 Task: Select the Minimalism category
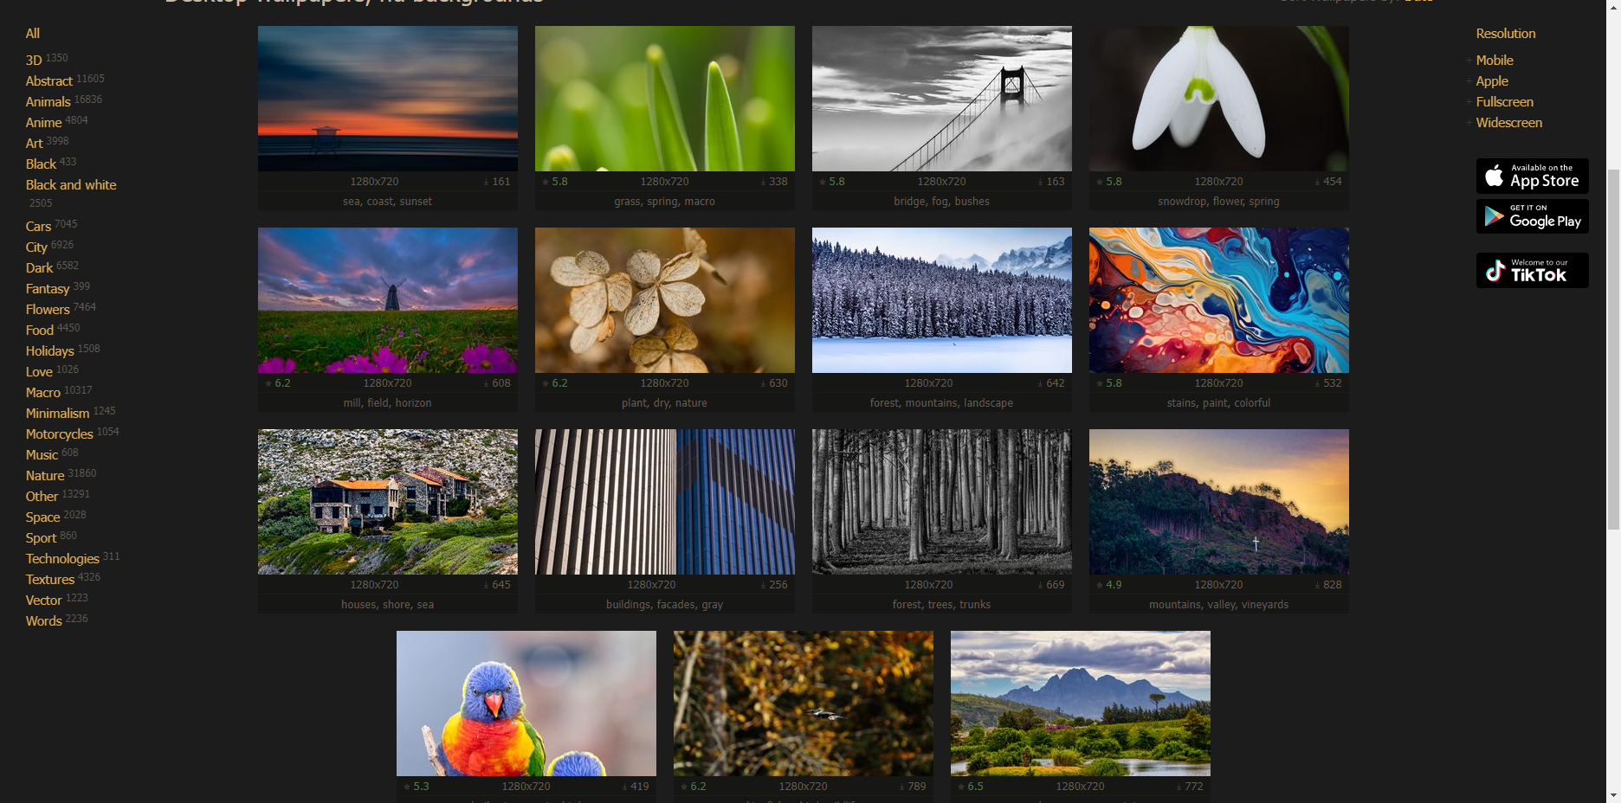(58, 414)
